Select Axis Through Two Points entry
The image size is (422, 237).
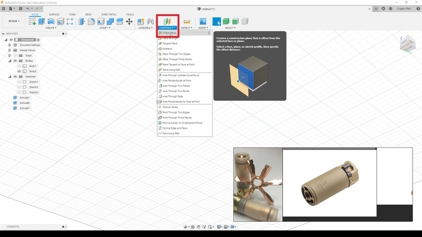(176, 91)
